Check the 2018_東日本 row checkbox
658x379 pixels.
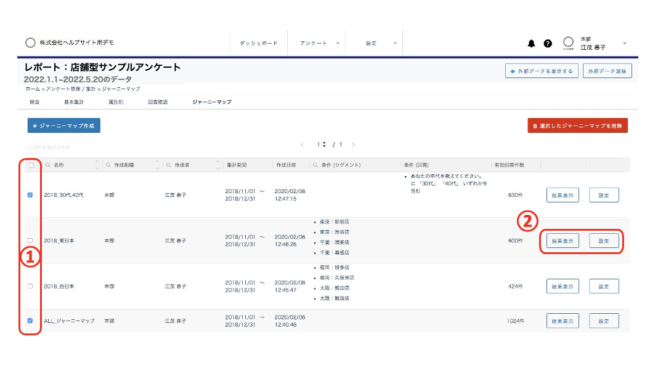click(x=30, y=241)
